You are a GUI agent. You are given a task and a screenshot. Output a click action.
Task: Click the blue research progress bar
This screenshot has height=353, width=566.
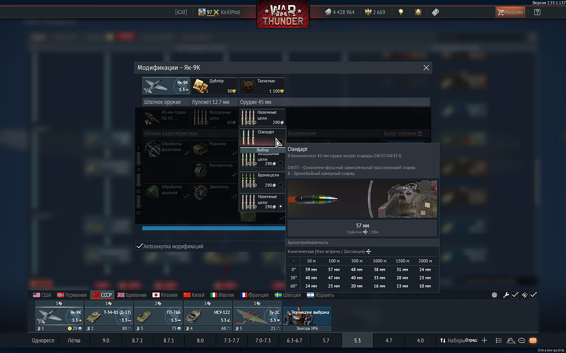click(x=214, y=228)
